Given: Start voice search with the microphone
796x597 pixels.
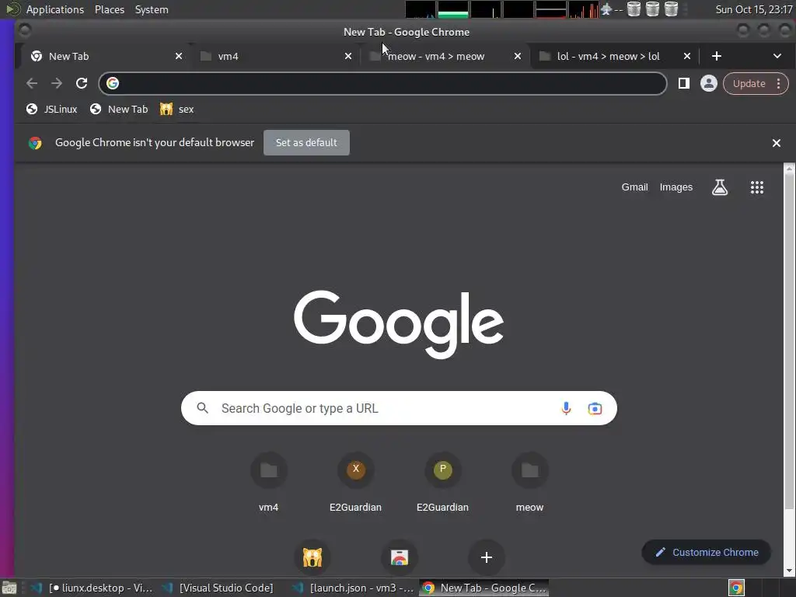Looking at the screenshot, I should coord(566,408).
